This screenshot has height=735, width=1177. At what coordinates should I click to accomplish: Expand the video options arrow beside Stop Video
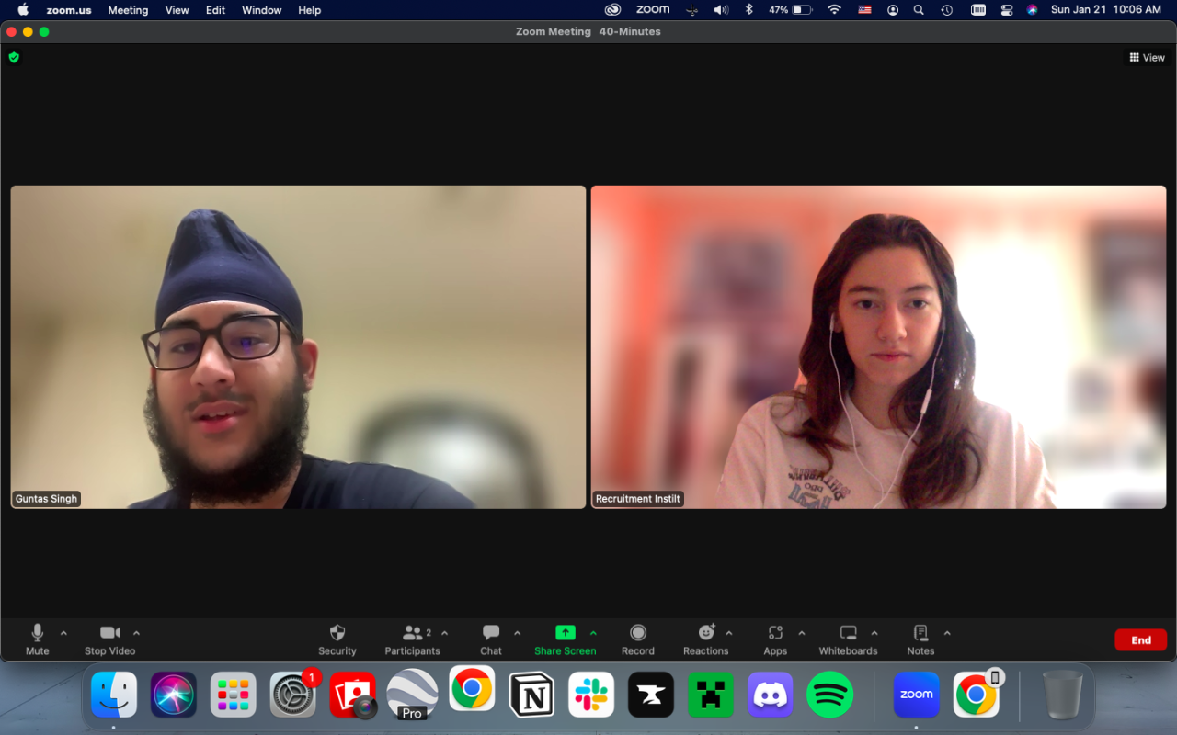tap(136, 633)
